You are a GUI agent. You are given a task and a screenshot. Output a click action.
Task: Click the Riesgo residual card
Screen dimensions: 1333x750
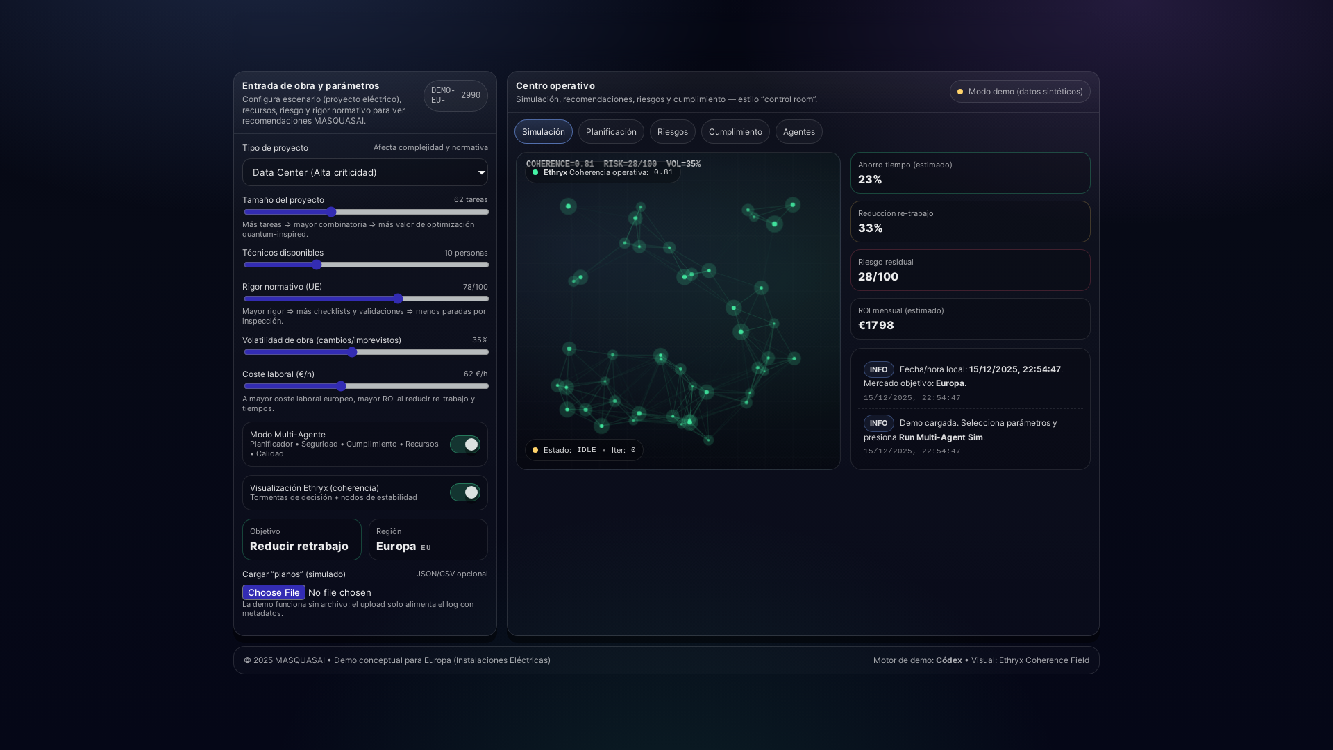point(970,270)
